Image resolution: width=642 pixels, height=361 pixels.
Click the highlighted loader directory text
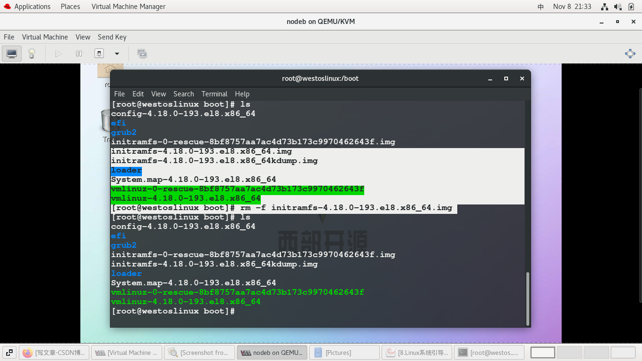click(126, 170)
